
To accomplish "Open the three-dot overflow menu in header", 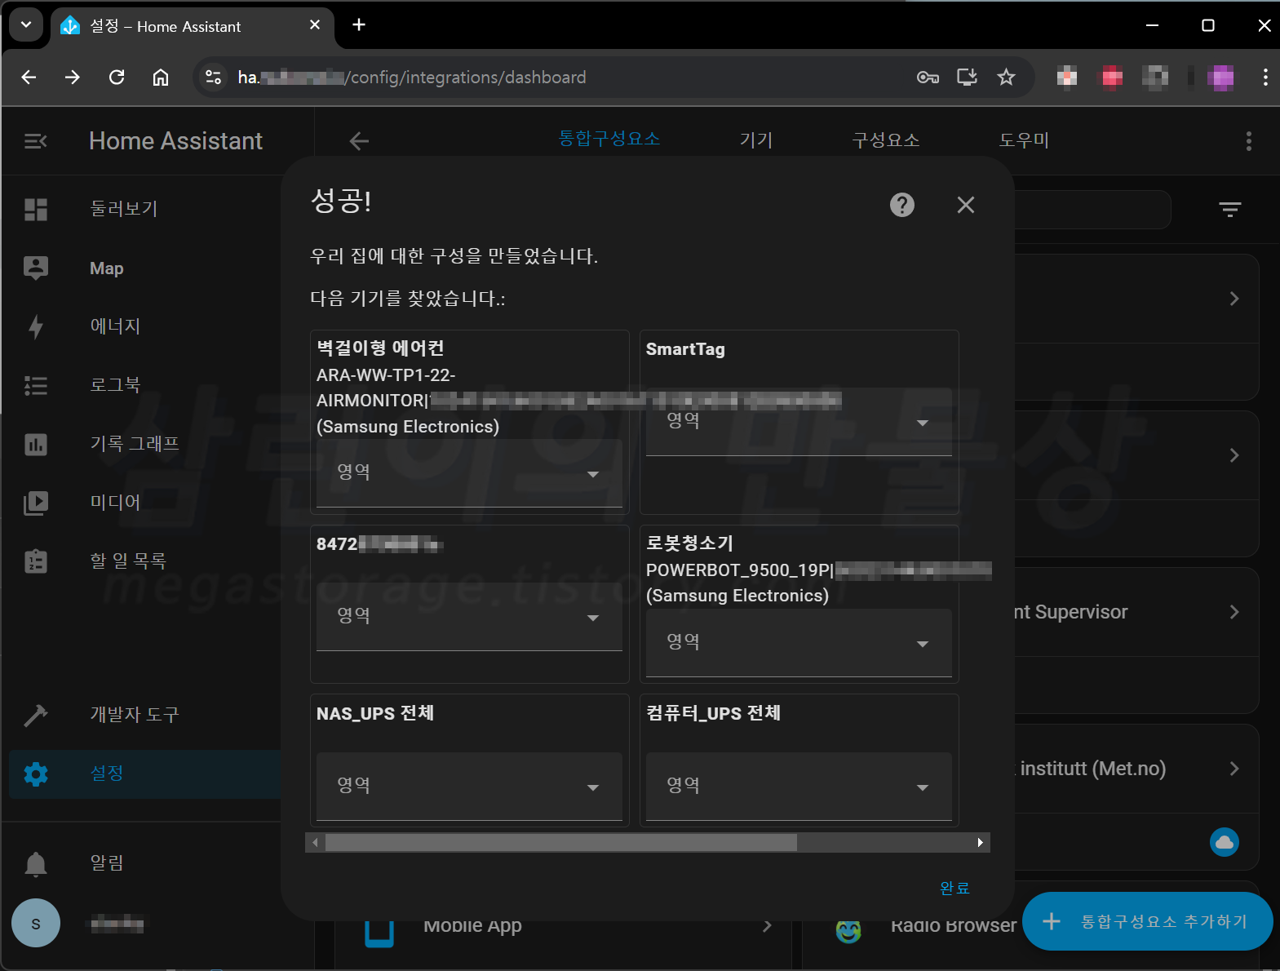I will (x=1249, y=141).
